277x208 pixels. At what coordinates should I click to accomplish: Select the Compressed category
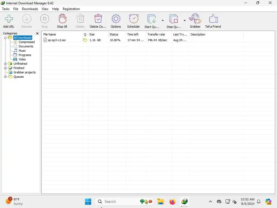click(x=27, y=42)
